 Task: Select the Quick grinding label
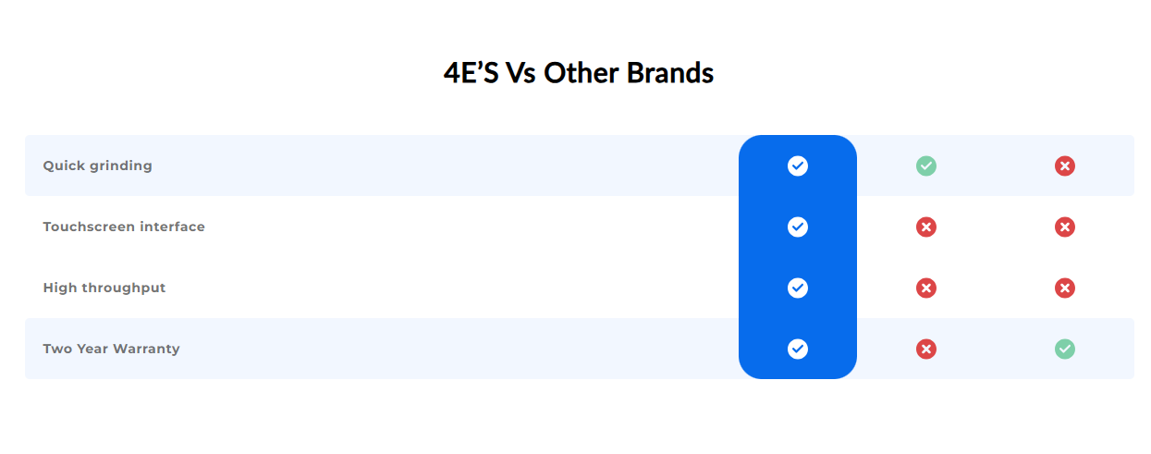click(97, 166)
